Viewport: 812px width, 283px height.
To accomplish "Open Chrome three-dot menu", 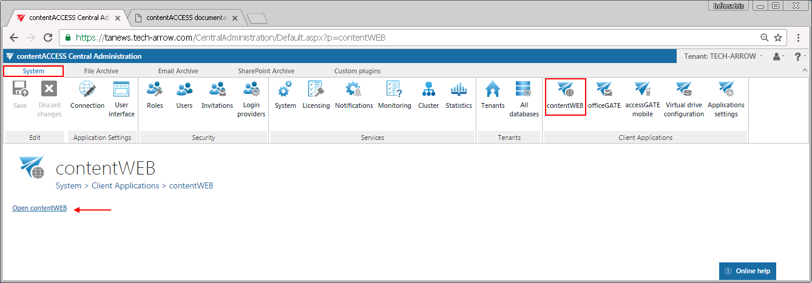I will point(799,38).
